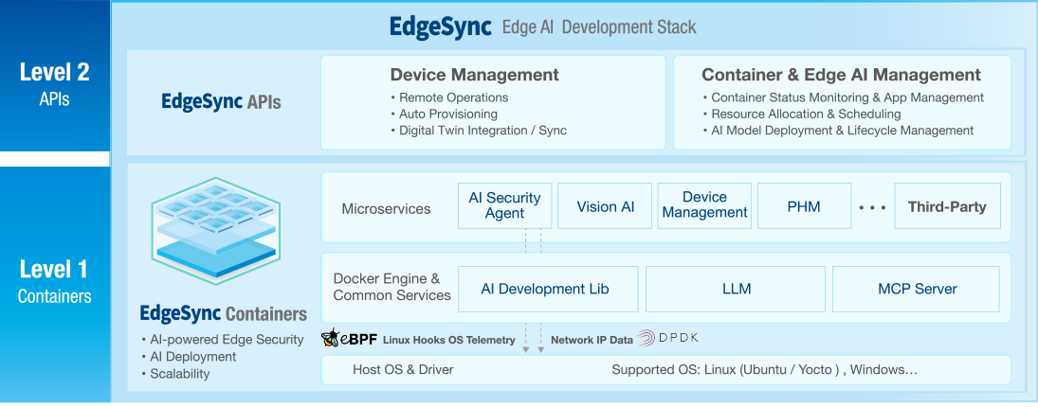Click the Device Management microservice box

(x=704, y=205)
